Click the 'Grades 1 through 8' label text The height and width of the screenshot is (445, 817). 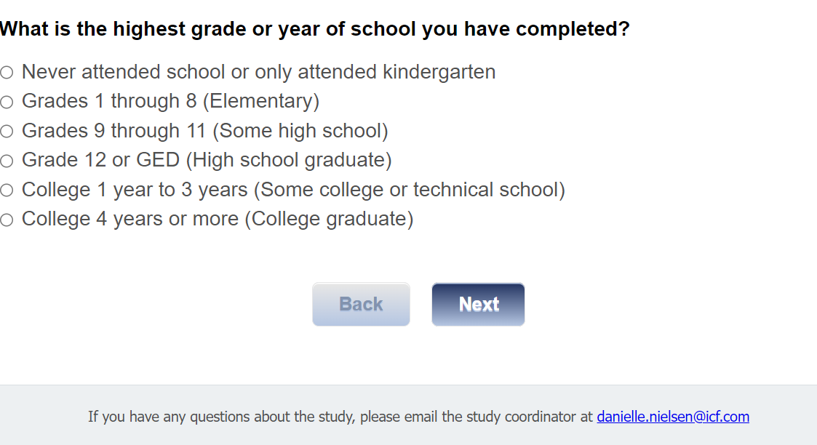(x=109, y=101)
